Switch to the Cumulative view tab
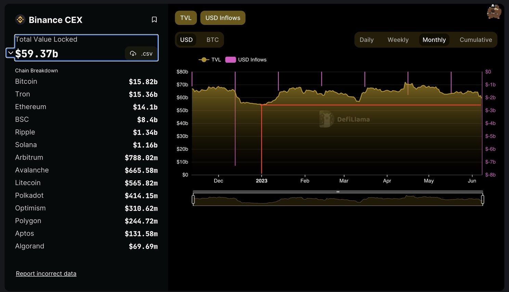This screenshot has width=509, height=292. [475, 40]
